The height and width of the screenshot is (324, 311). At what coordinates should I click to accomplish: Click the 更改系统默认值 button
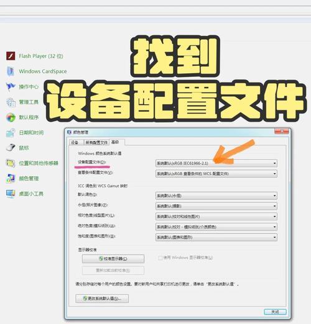pos(102,299)
